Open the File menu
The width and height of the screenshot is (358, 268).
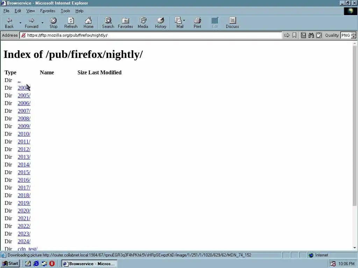(6, 11)
